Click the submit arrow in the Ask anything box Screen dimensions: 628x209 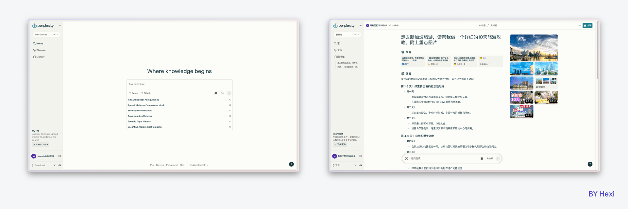229,93
